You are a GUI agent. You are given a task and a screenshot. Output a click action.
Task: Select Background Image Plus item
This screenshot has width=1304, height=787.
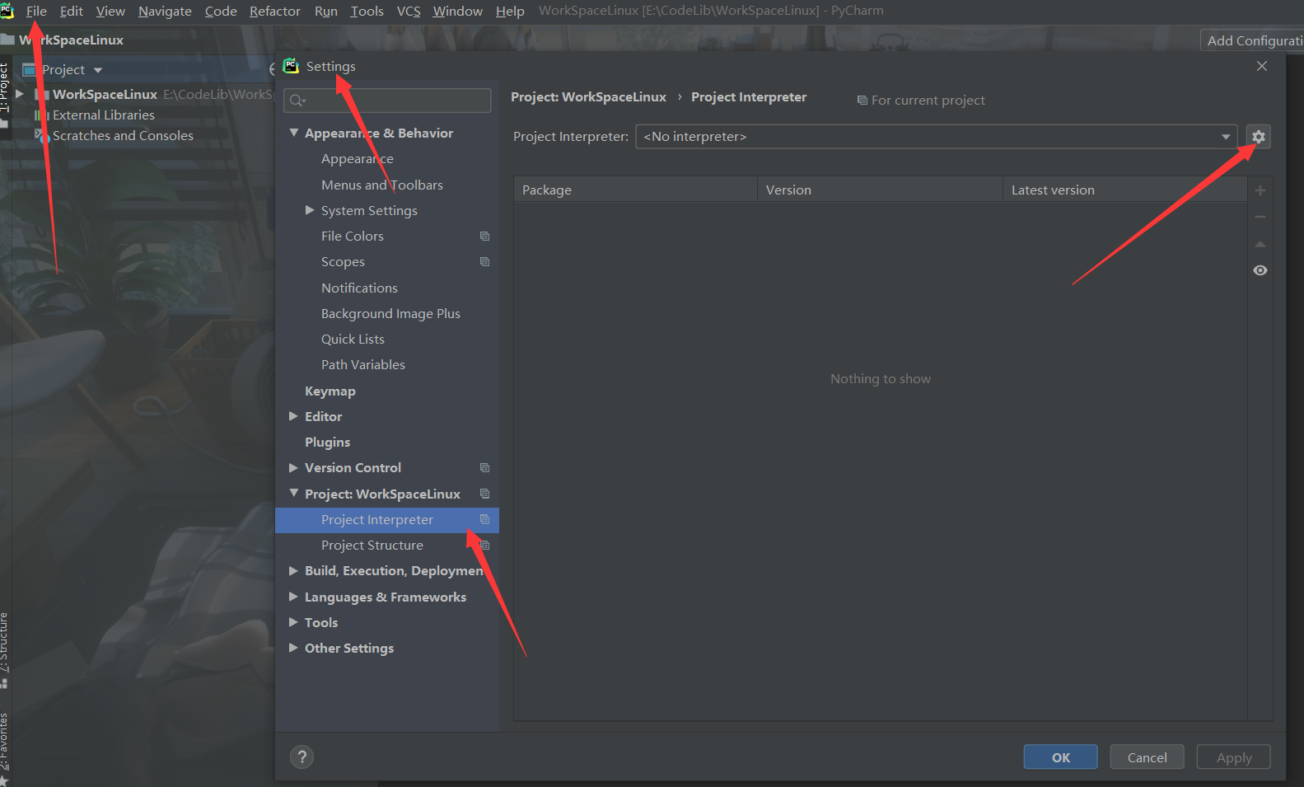(x=390, y=313)
